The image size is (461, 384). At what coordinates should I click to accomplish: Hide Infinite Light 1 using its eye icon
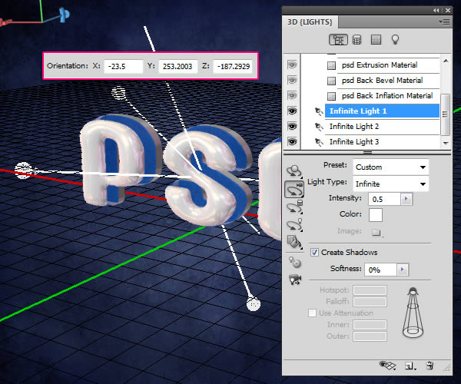coord(293,111)
